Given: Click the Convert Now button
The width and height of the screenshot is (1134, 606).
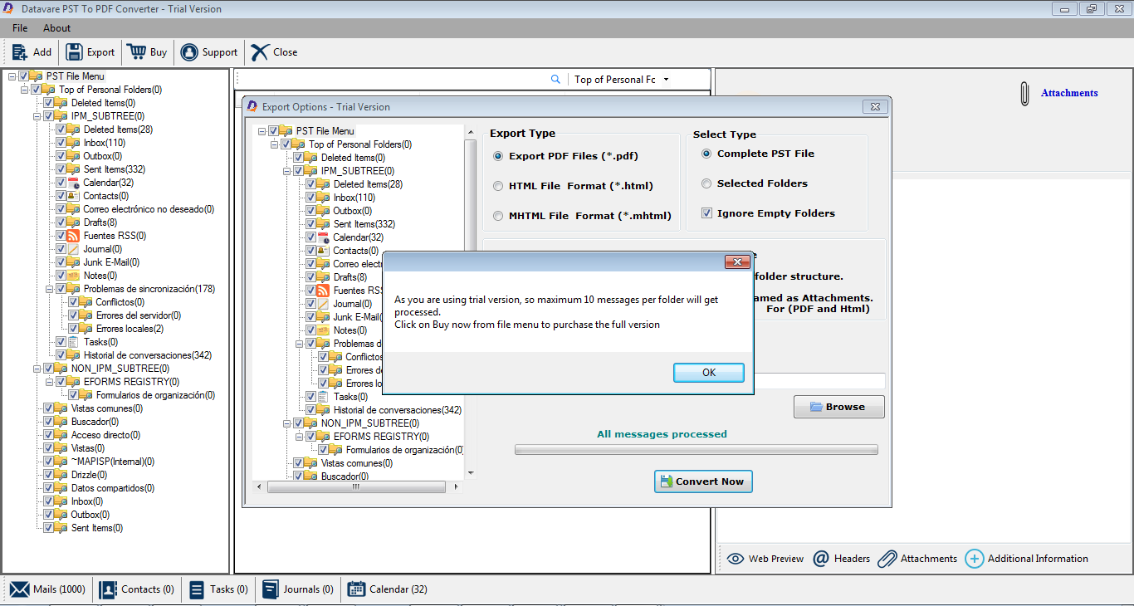Looking at the screenshot, I should [x=703, y=481].
